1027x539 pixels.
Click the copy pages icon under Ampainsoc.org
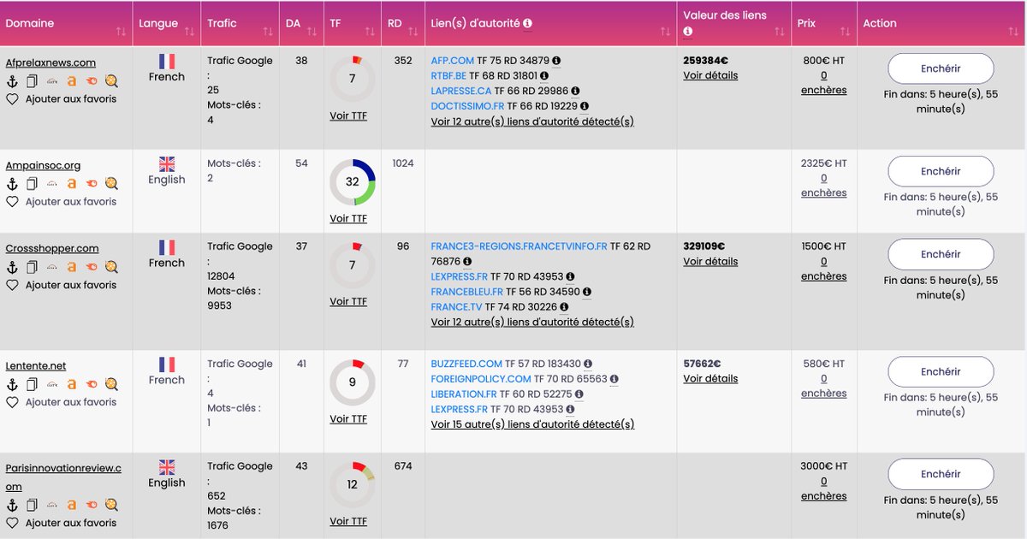pos(32,184)
